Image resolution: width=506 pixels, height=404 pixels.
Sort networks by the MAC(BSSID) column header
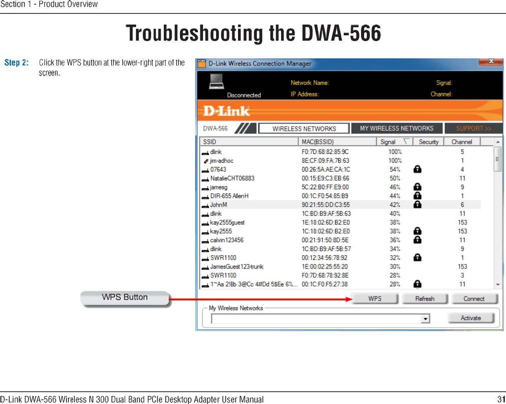(x=337, y=142)
